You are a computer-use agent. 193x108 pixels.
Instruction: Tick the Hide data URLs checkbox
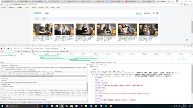[22, 51]
